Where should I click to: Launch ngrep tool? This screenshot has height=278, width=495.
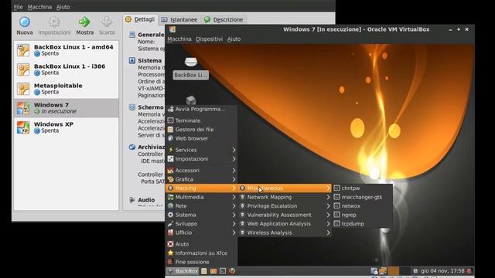tap(363, 215)
